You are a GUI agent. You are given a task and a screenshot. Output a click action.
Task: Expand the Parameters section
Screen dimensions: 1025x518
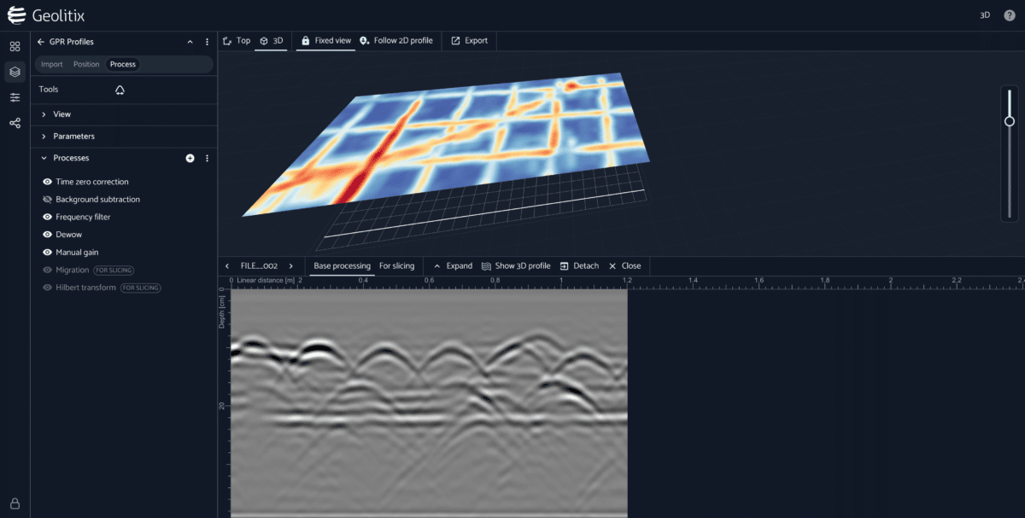tap(44, 137)
